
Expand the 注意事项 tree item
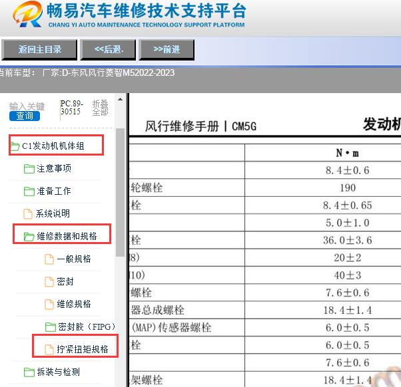coord(54,168)
